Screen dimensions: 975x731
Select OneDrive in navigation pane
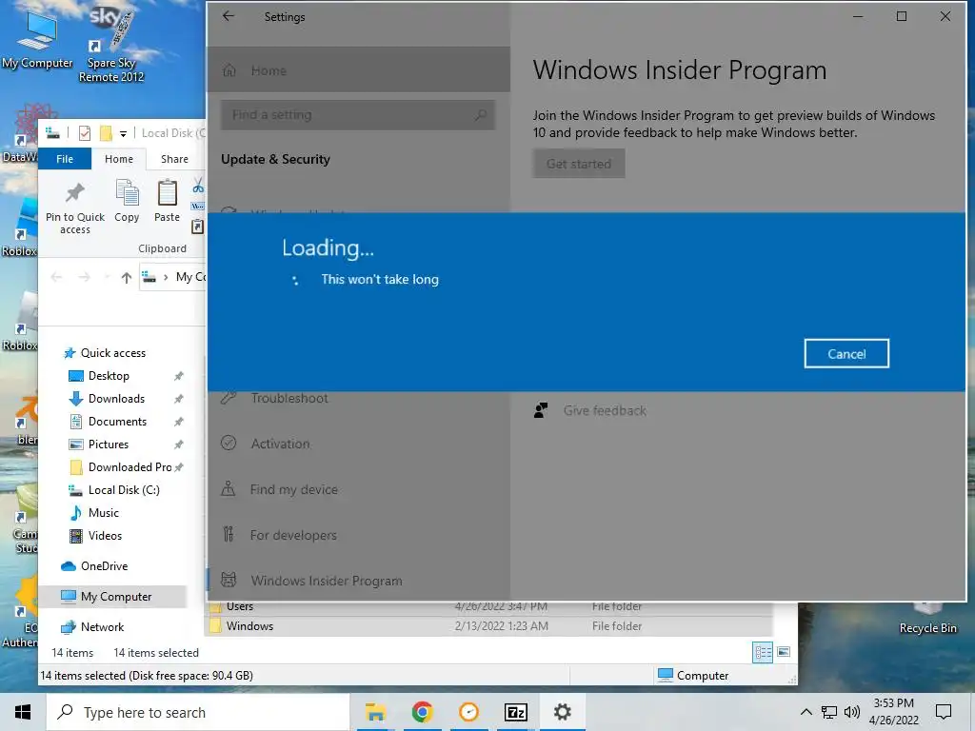pos(104,566)
